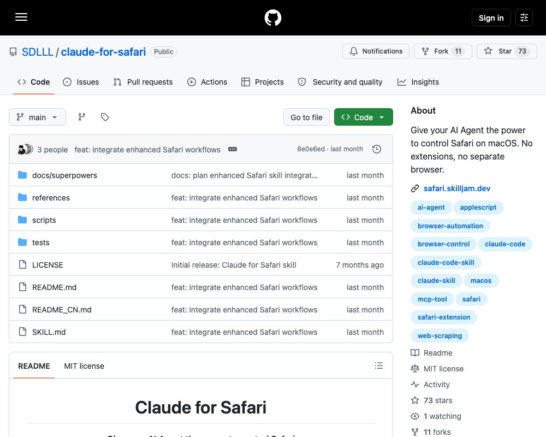Switch to the Code tab
The width and height of the screenshot is (546, 437).
33,82
